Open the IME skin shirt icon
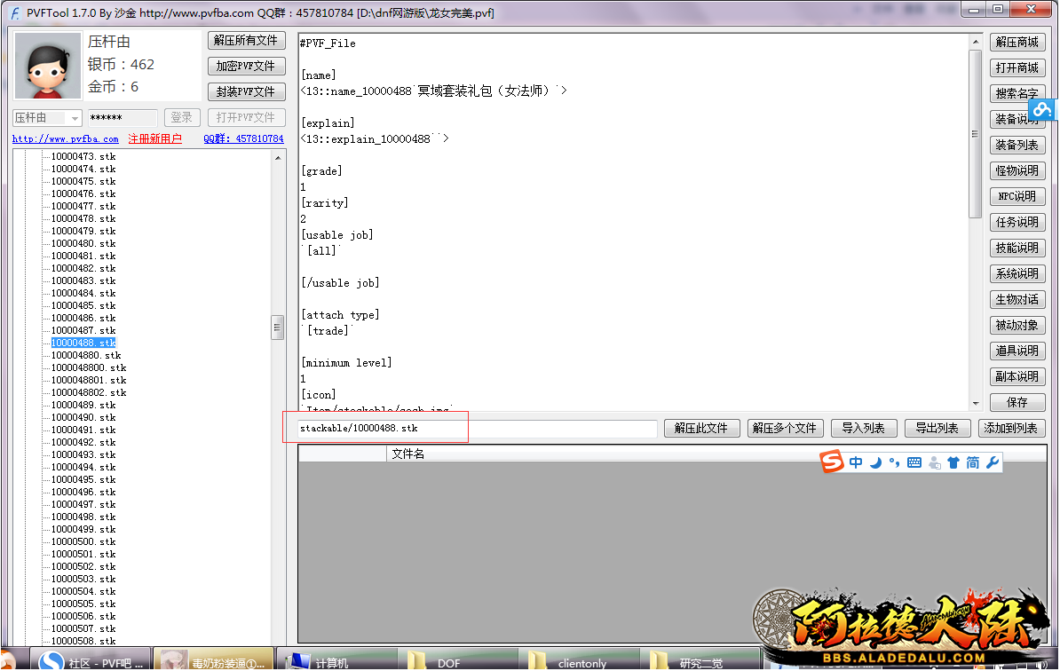Screen dimensions: 1060x671 tap(953, 462)
